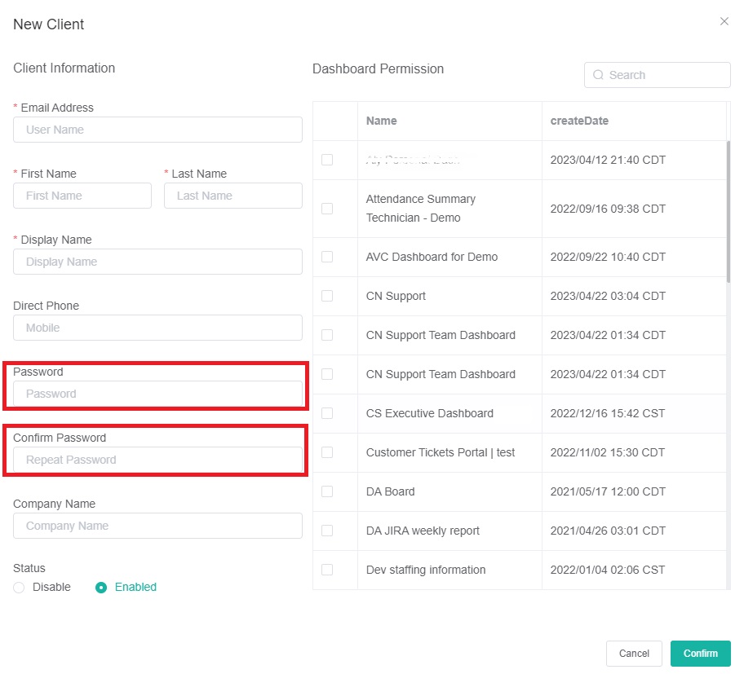
Task: Close the New Client dialog
Action: pyautogui.click(x=724, y=21)
